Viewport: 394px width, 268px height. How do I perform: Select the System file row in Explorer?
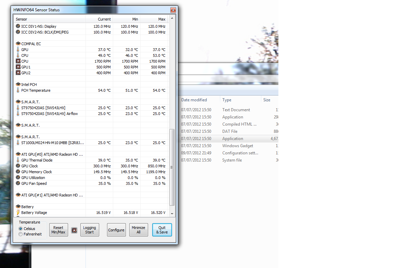click(229, 160)
